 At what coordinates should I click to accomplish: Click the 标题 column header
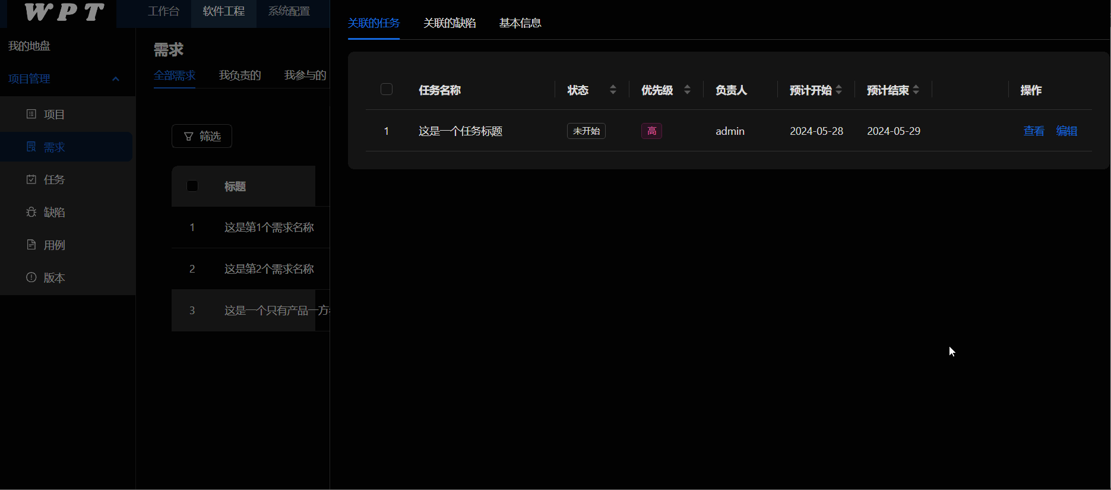tap(235, 186)
